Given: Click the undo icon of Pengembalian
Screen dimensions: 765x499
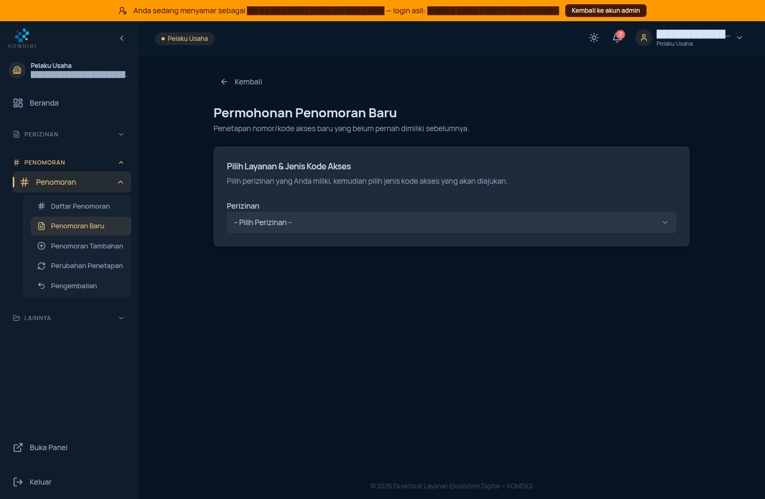Looking at the screenshot, I should (x=41, y=286).
